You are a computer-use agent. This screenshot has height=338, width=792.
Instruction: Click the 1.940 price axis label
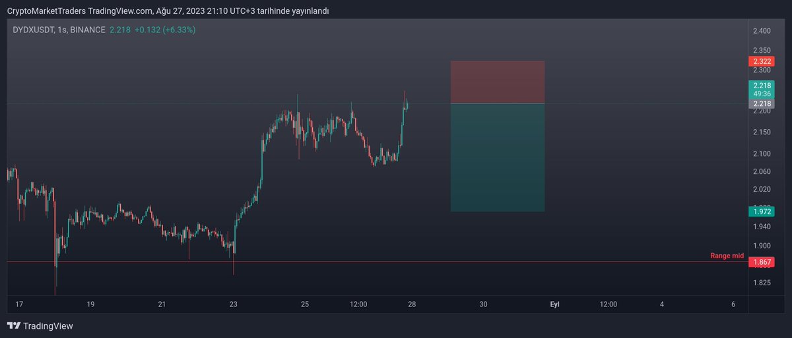tap(762, 227)
